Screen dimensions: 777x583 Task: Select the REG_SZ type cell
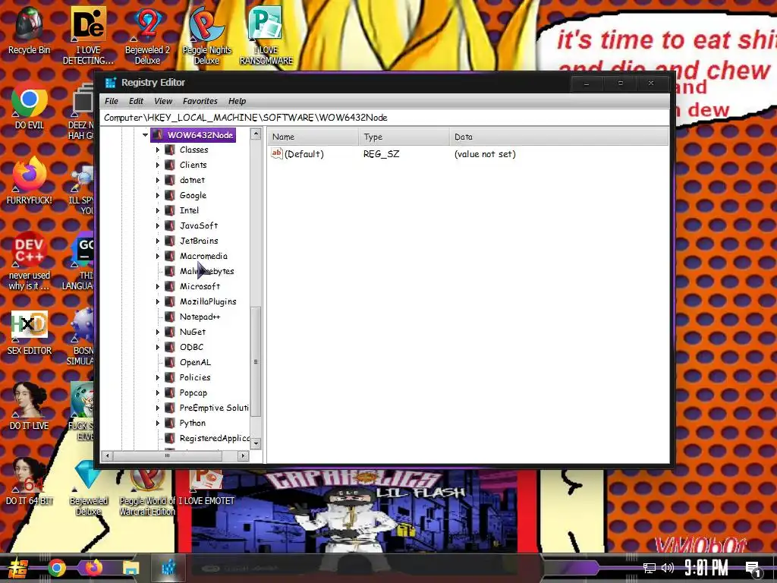(x=381, y=154)
